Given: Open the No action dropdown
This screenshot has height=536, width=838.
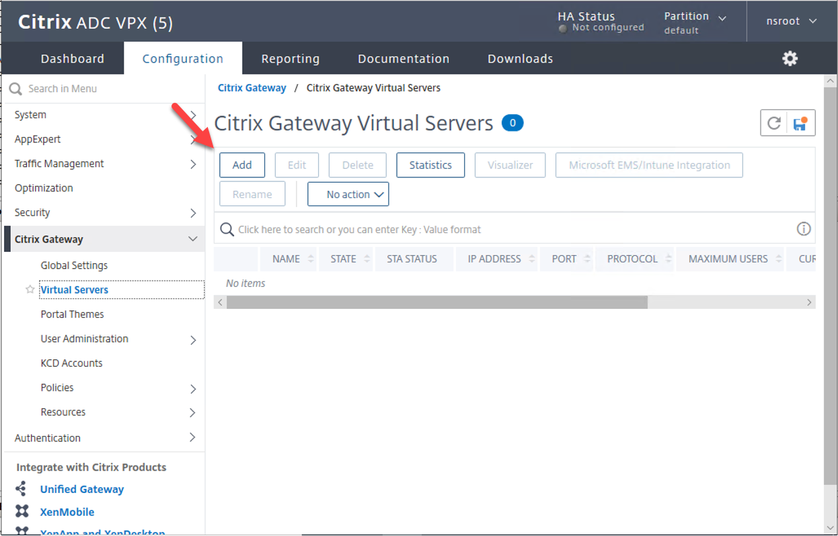Looking at the screenshot, I should [348, 194].
